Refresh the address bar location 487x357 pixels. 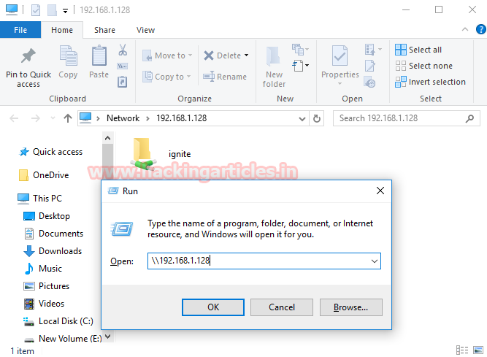(x=316, y=118)
